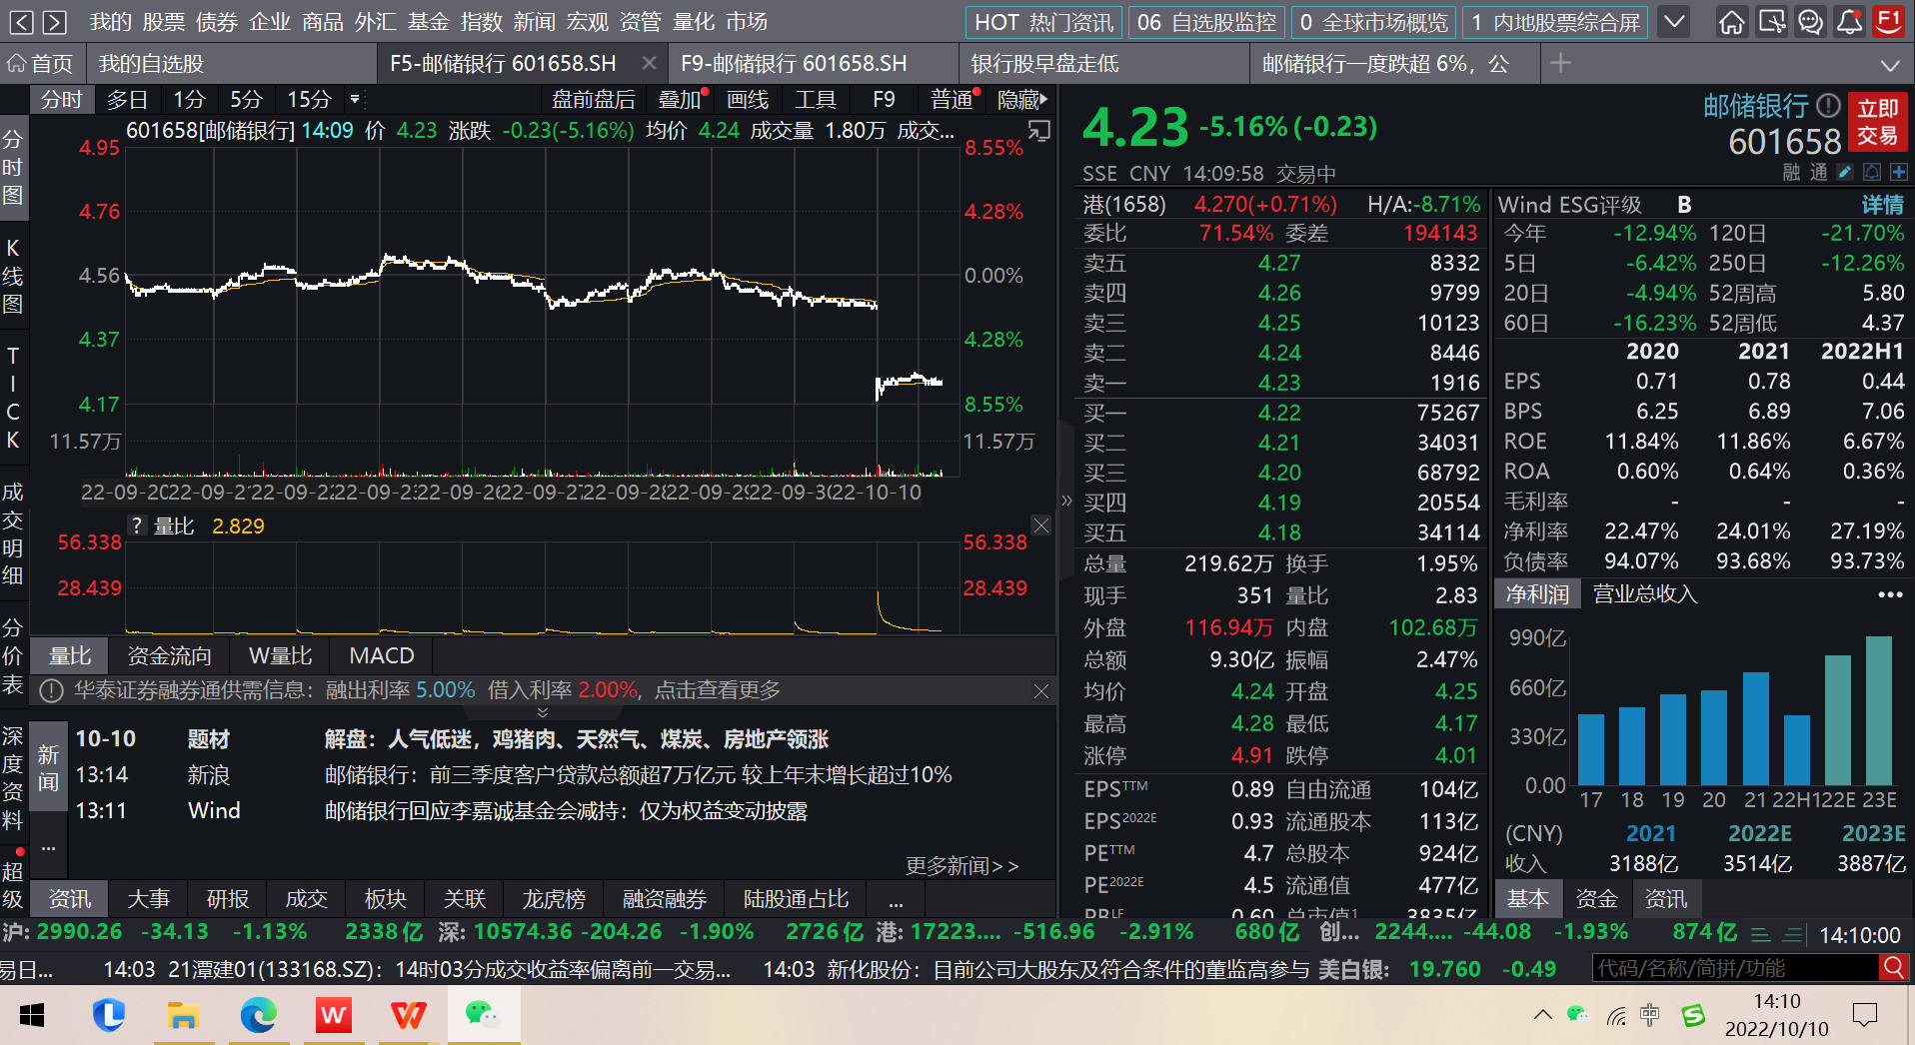1915x1045 pixels.
Task: Click the red 立即交易 trade button
Action: pos(1877,122)
